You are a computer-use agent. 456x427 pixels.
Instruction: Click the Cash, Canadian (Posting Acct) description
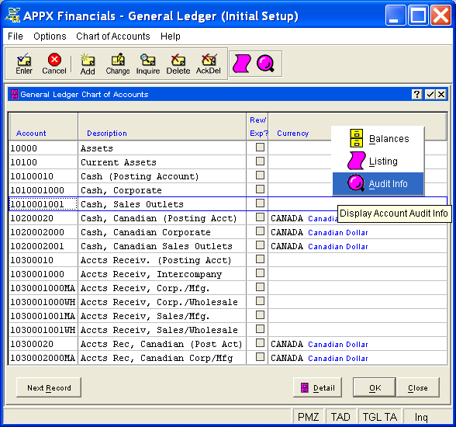[x=159, y=218]
